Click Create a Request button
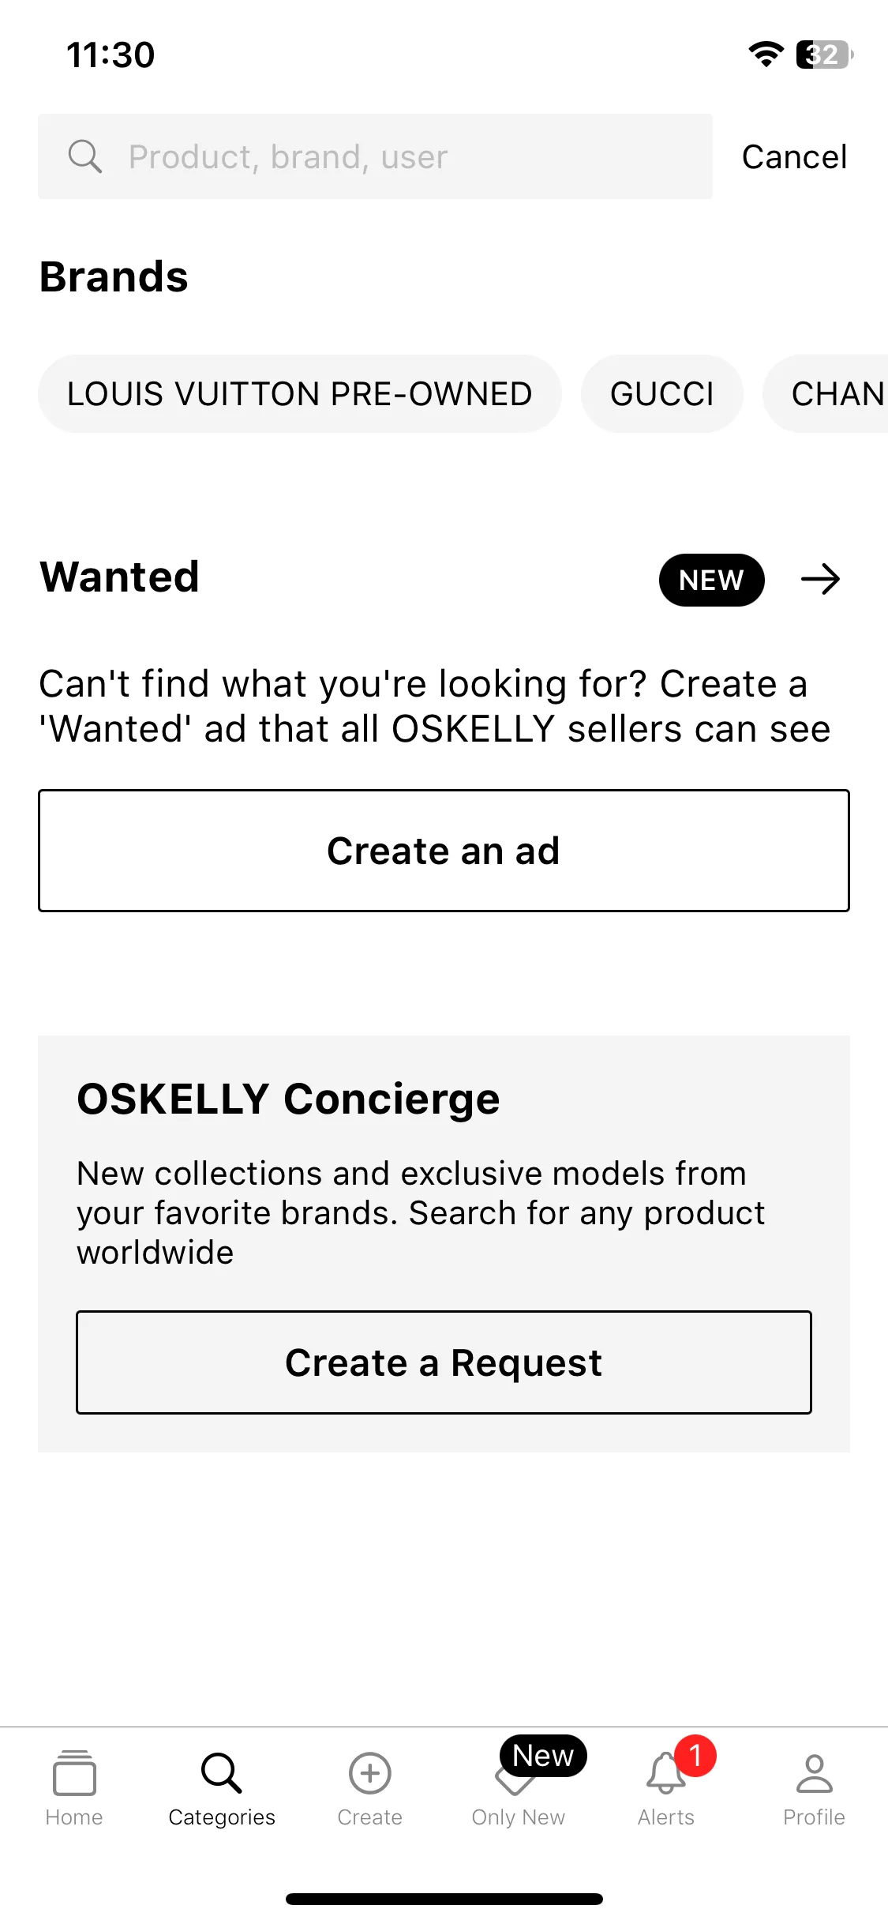Screen dimensions: 888x1924 tap(444, 1362)
